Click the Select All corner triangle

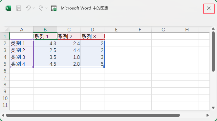[x=7, y=29]
